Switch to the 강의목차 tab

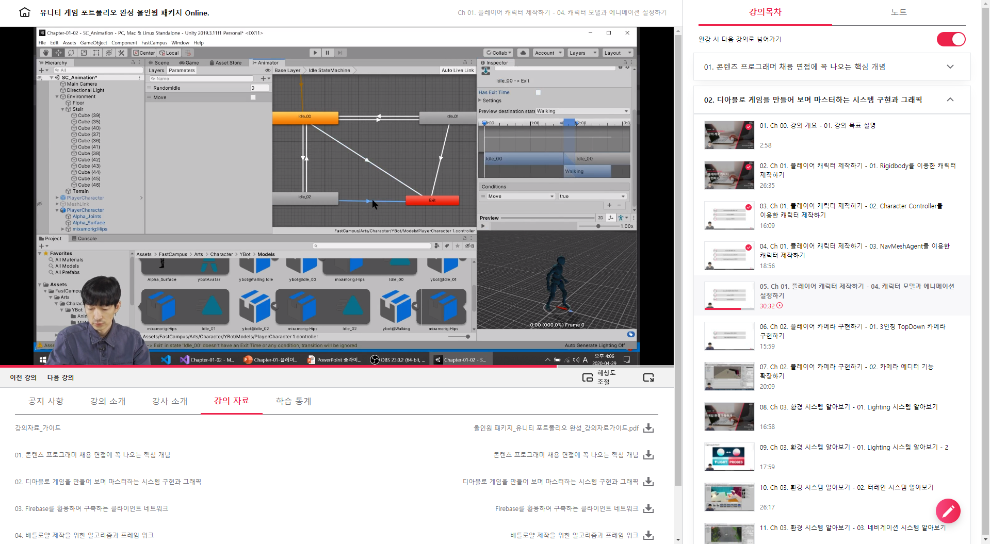[x=765, y=12]
